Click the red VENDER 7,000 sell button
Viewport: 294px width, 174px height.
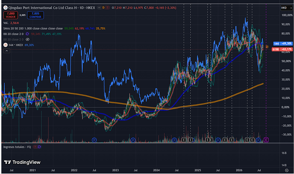point(11,15)
